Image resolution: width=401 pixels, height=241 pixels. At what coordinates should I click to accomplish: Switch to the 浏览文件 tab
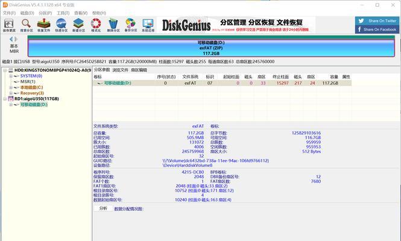click(120, 70)
